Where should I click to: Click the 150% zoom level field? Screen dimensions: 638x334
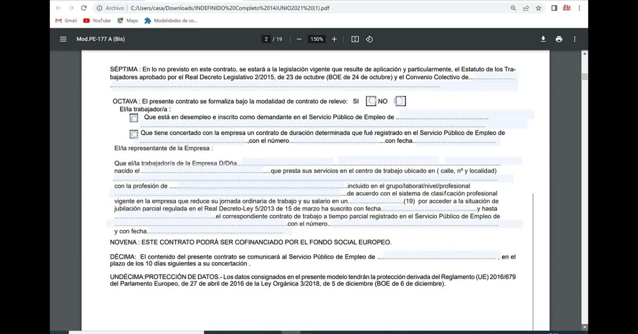tap(317, 39)
